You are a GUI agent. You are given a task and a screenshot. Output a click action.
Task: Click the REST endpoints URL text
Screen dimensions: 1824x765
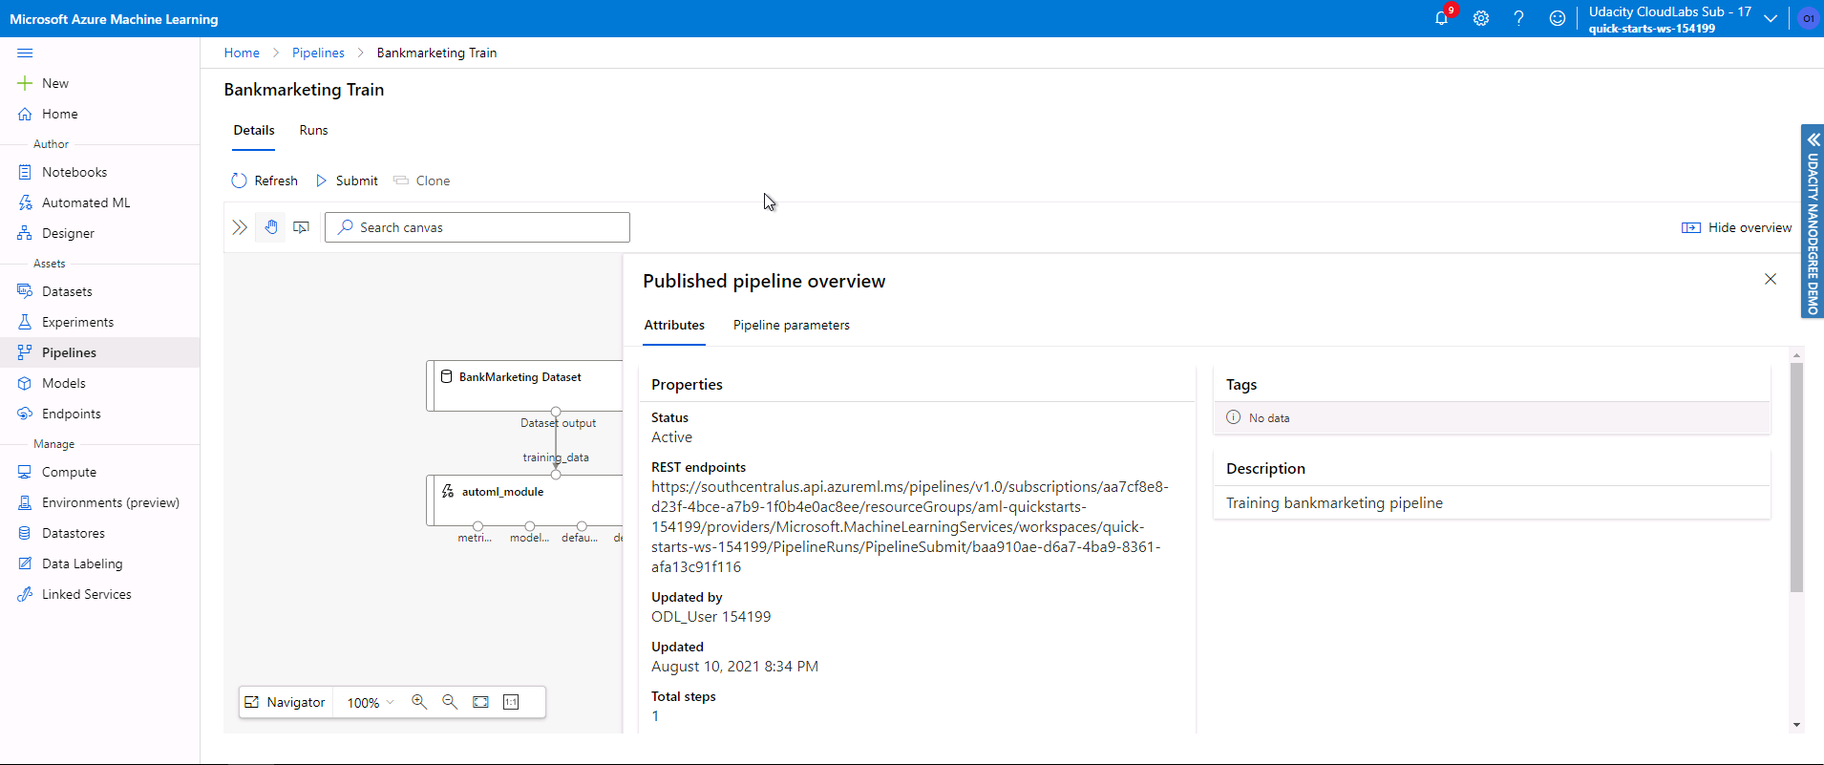coord(910,527)
